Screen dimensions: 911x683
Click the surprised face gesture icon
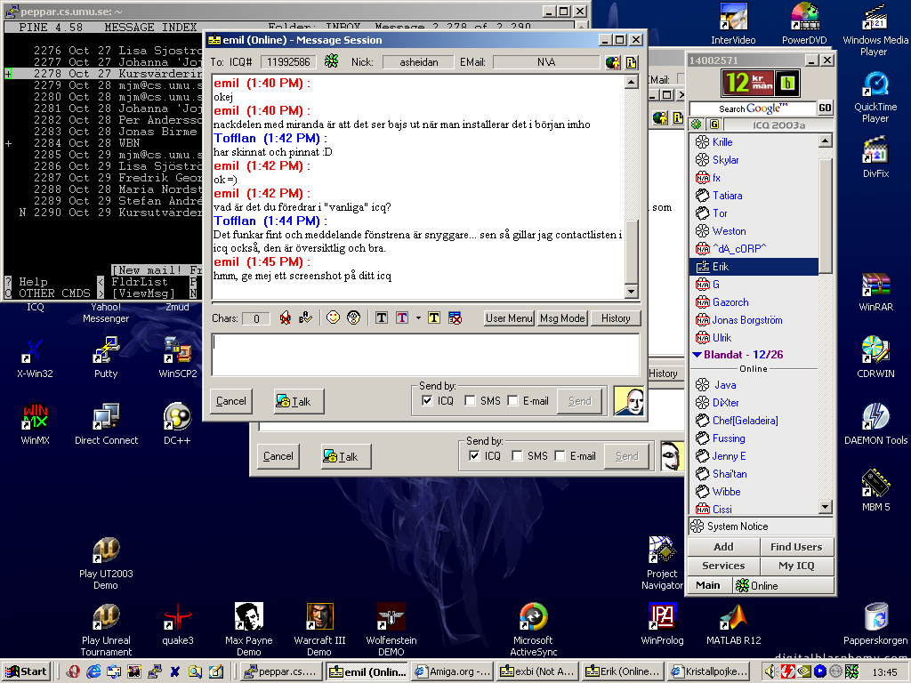(x=353, y=317)
